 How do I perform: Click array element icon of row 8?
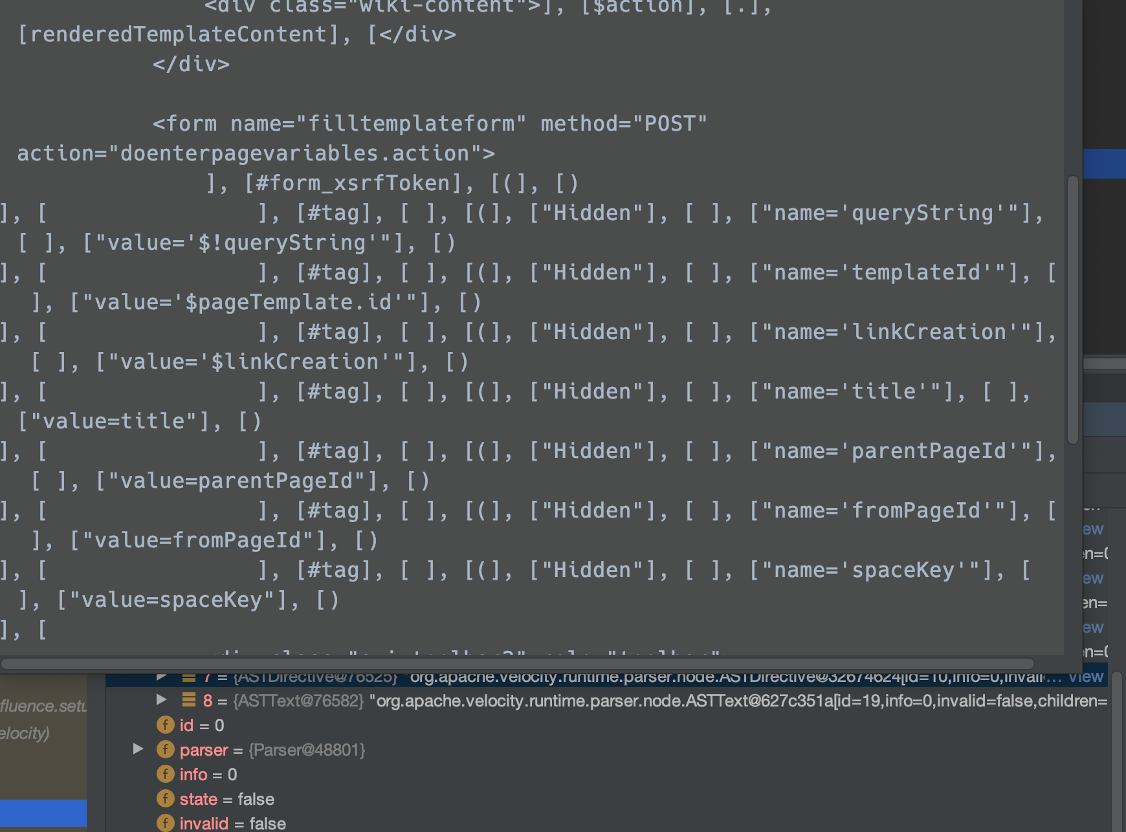[189, 699]
